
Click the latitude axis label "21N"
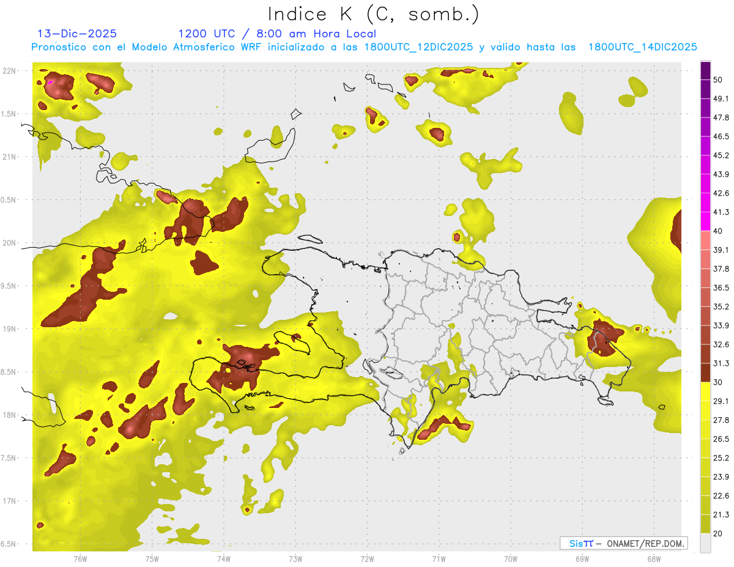(x=9, y=157)
